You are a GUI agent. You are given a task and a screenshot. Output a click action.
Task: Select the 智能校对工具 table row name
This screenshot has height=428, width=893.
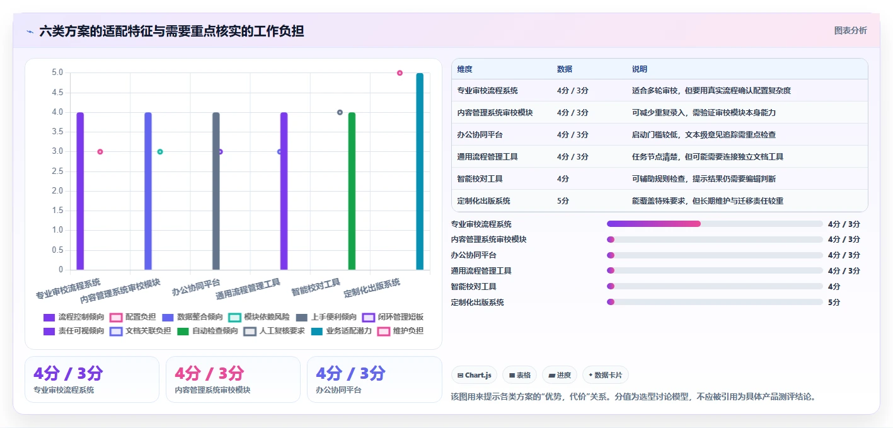pos(480,179)
